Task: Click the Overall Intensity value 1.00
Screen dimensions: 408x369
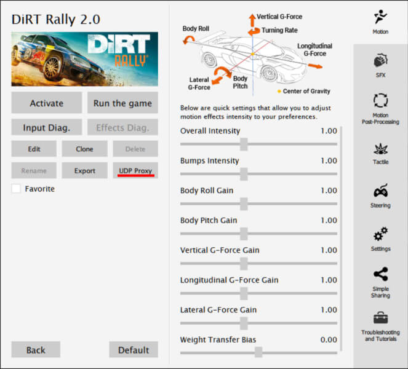Action: (329, 131)
